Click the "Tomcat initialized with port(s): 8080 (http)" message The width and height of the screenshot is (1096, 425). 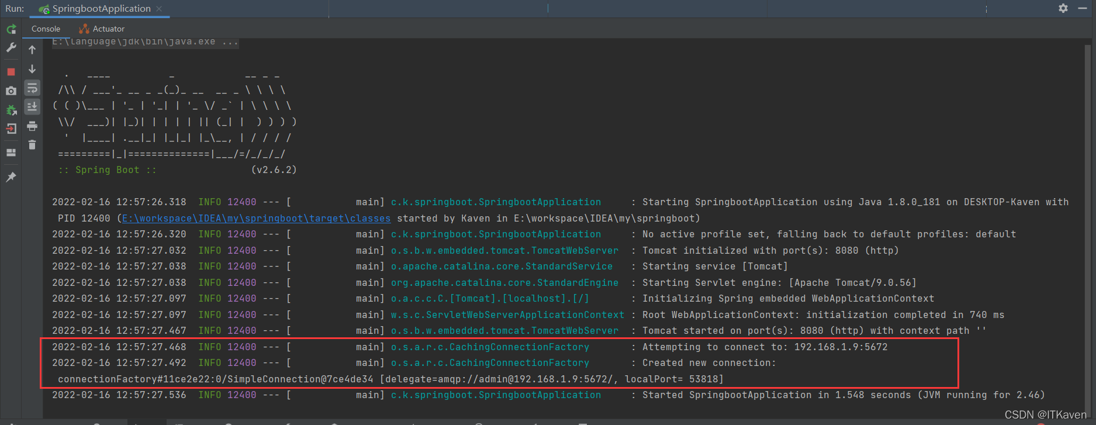[x=770, y=251]
